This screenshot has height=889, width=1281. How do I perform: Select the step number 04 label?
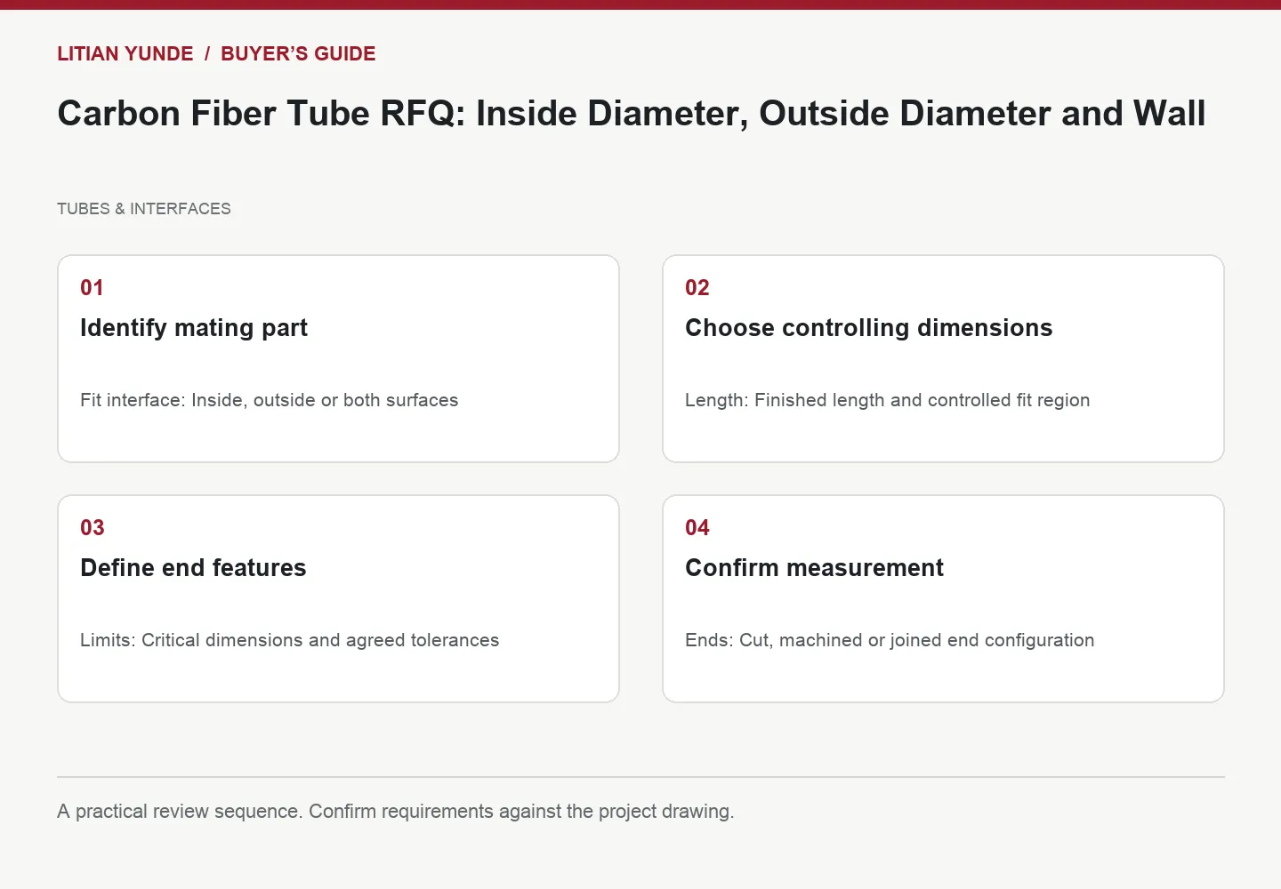click(x=697, y=527)
